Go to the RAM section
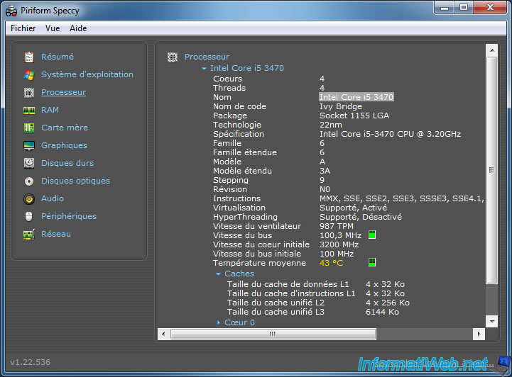Viewport: 512px width, 377px height. tap(50, 110)
